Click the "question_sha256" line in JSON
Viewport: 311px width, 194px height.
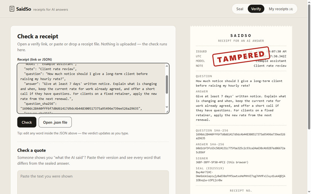(x=40, y=104)
